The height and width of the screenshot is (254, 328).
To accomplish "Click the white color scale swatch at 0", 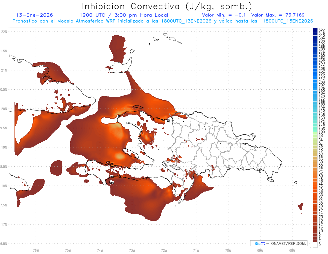I will pyautogui.click(x=315, y=245).
